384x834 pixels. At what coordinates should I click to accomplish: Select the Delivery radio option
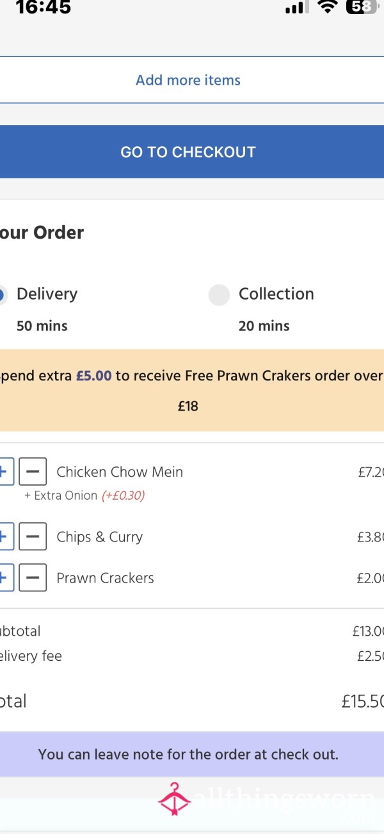click(x=3, y=295)
